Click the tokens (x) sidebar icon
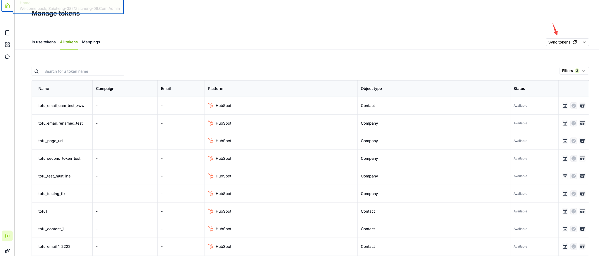The height and width of the screenshot is (256, 599). point(7,236)
